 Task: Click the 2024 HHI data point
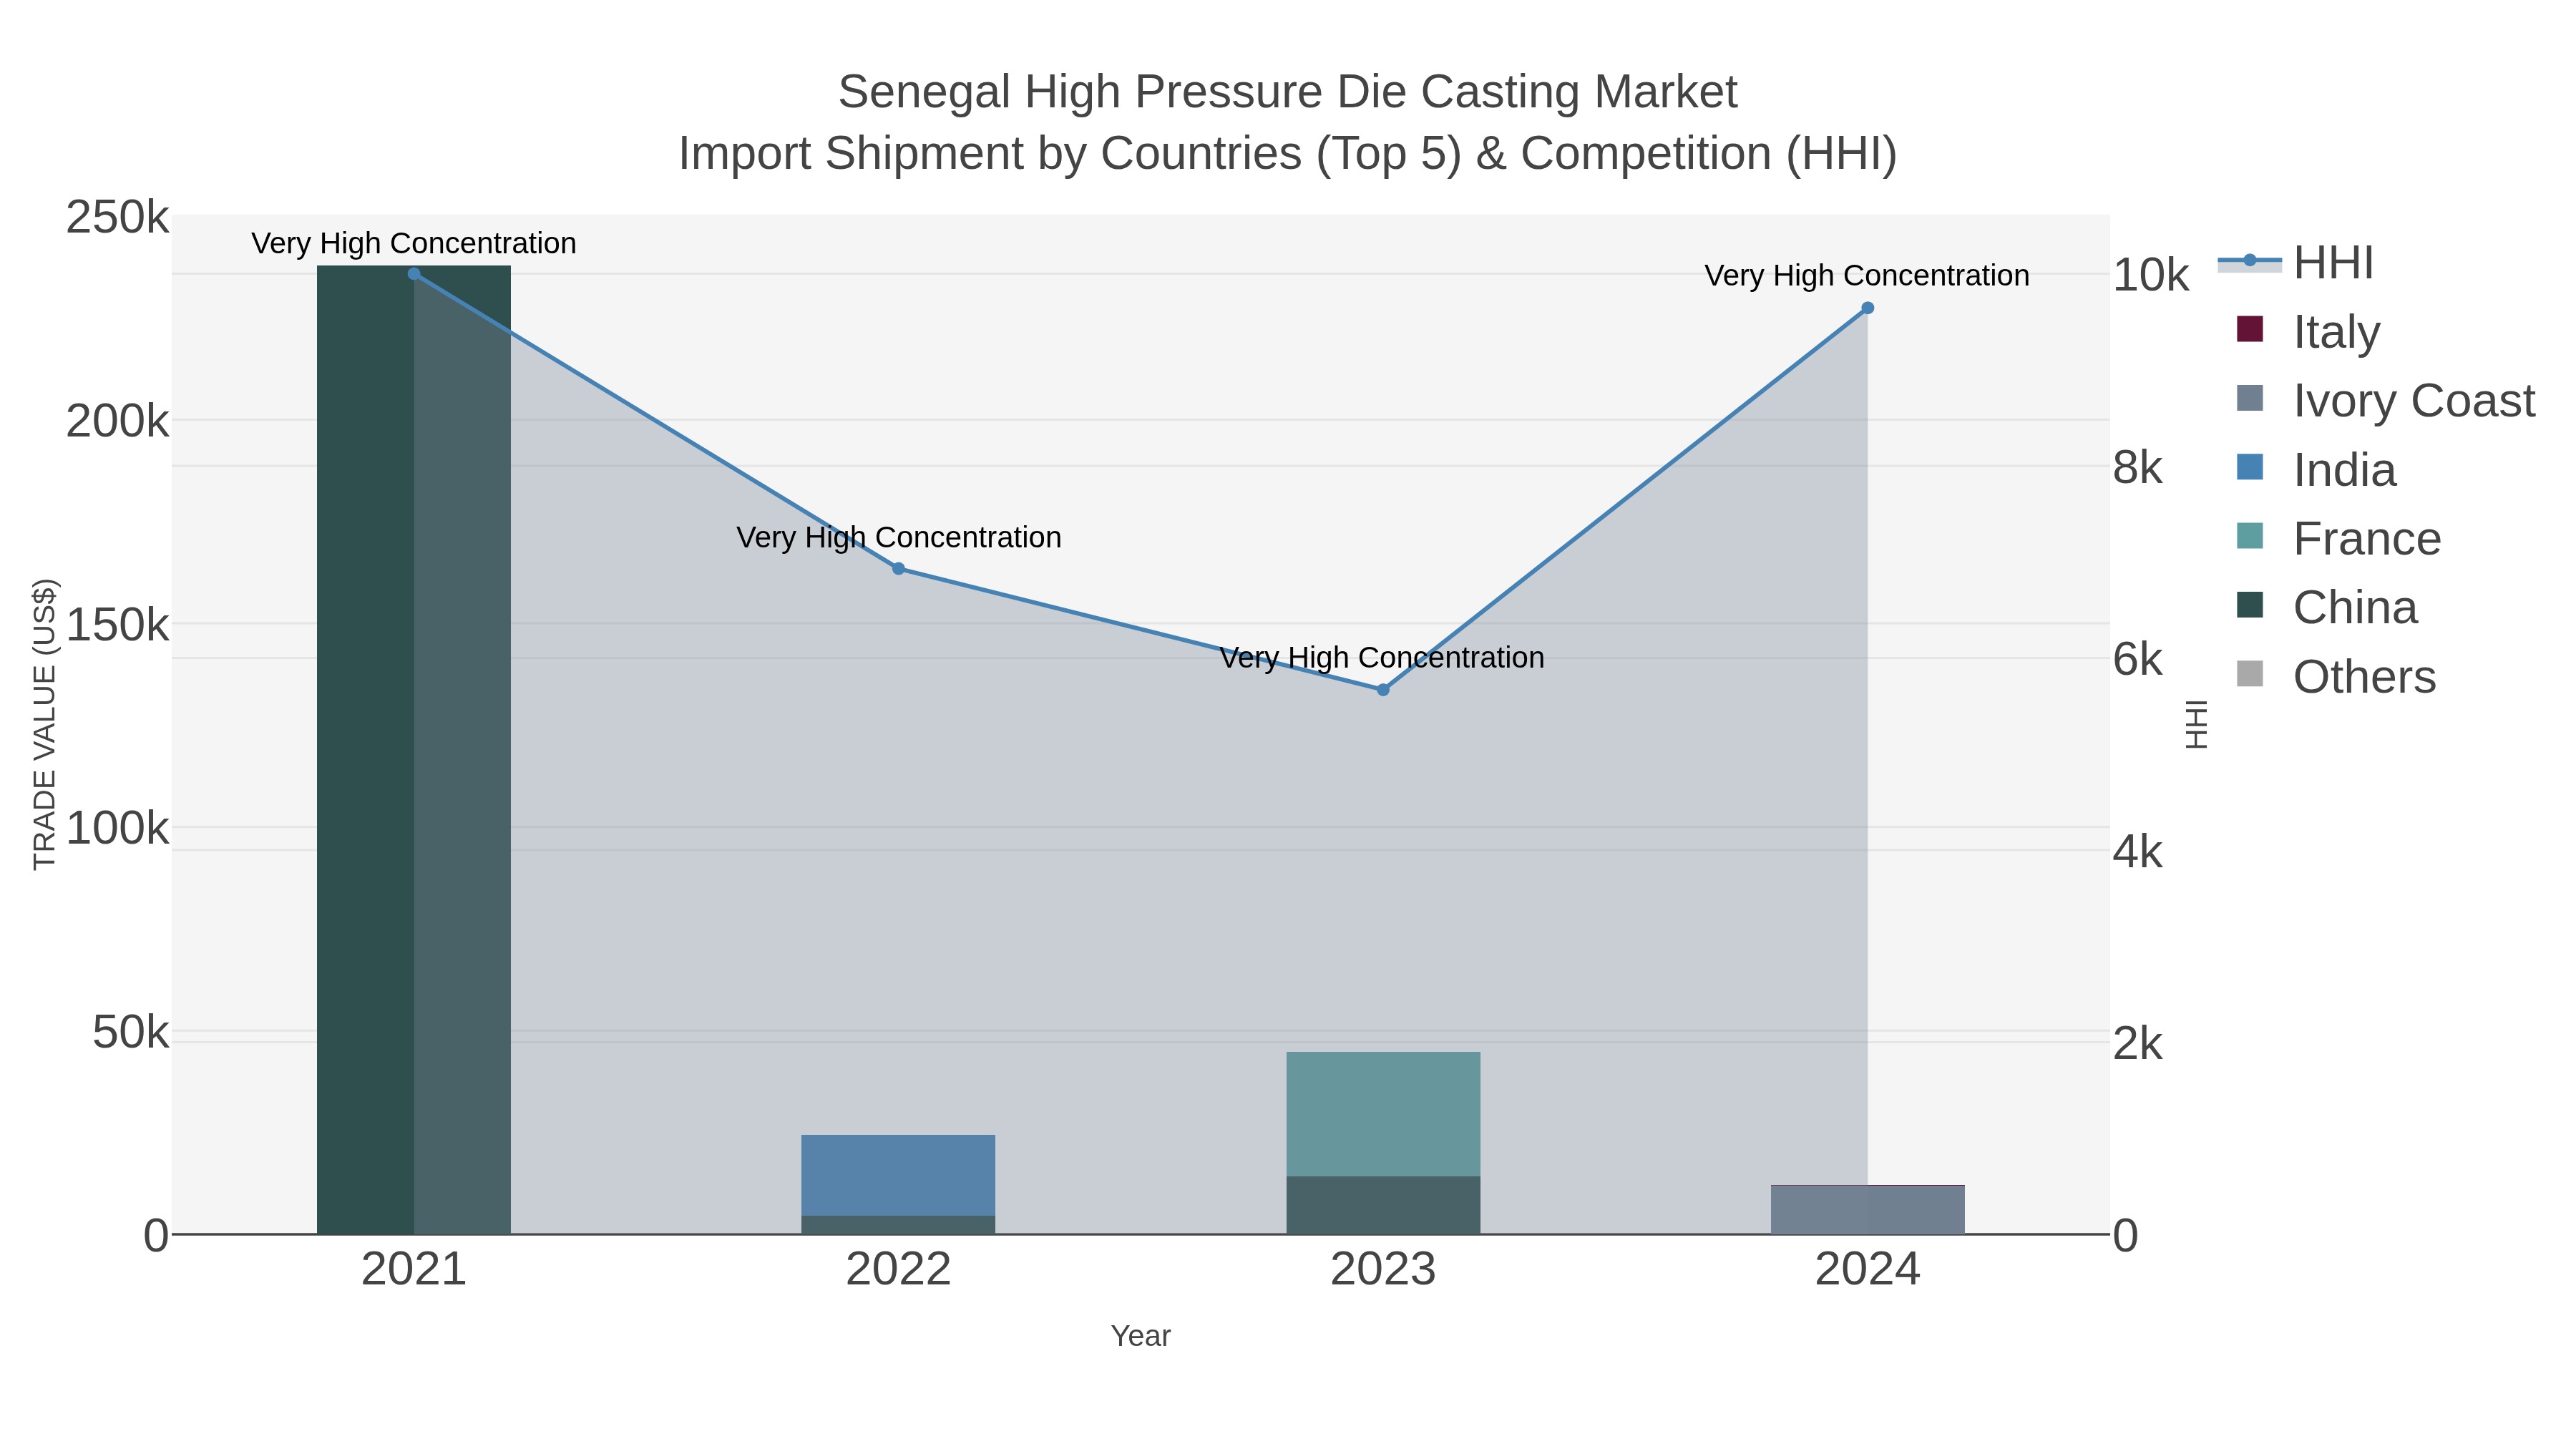coord(1867,308)
